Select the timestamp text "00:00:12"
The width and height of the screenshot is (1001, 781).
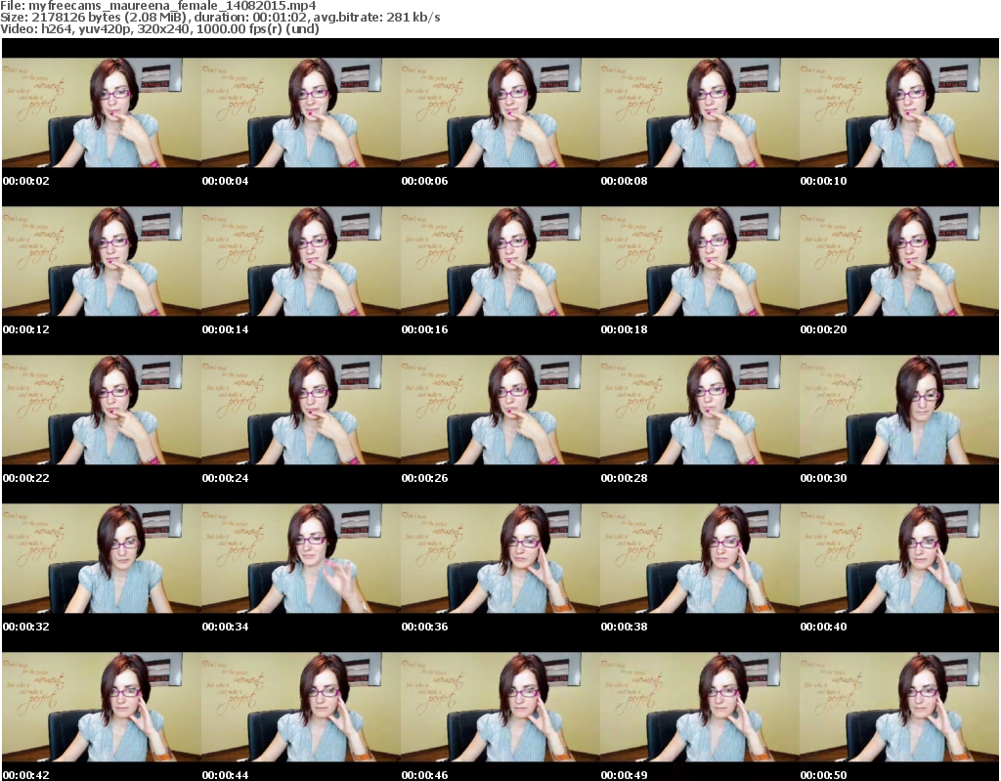[x=26, y=329]
